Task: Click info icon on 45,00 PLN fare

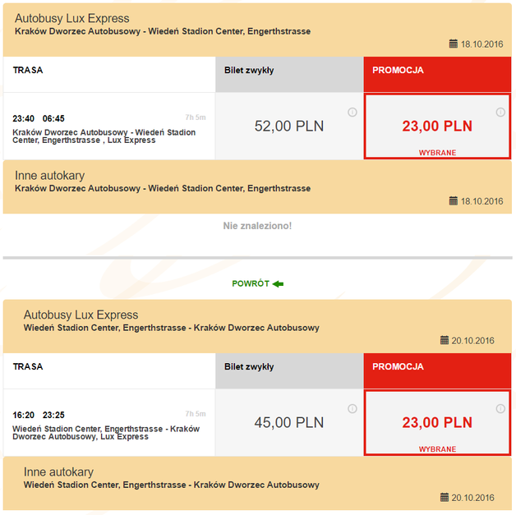Action: tap(352, 408)
